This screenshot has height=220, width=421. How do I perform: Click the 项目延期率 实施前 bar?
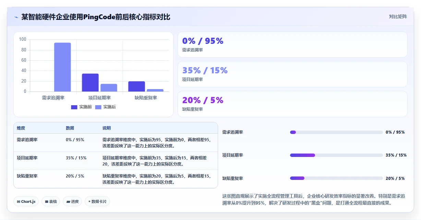tap(90, 83)
